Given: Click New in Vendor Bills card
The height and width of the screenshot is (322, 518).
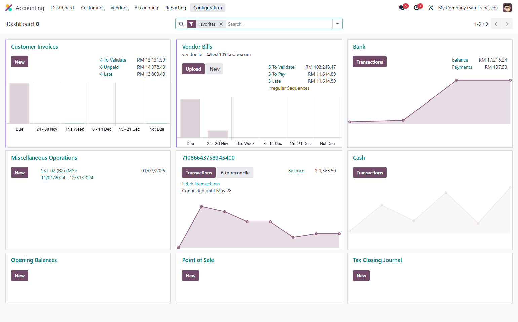Looking at the screenshot, I should [214, 69].
